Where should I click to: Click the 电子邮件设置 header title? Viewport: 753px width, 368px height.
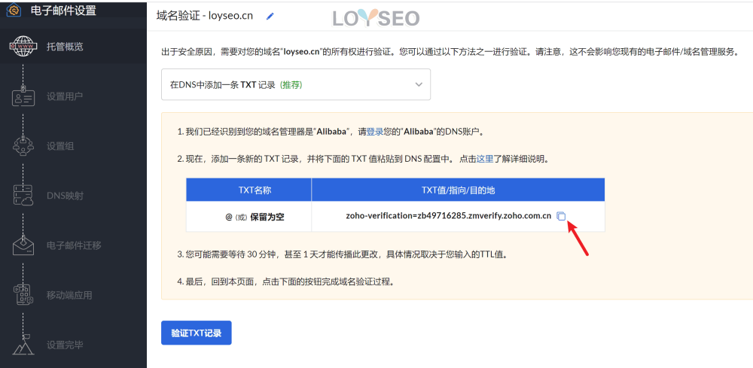pos(63,10)
